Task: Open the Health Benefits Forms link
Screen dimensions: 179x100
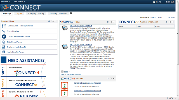Action: click(x=15, y=52)
